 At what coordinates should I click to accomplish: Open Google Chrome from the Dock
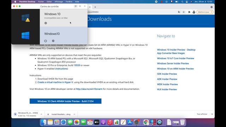tap(146, 122)
